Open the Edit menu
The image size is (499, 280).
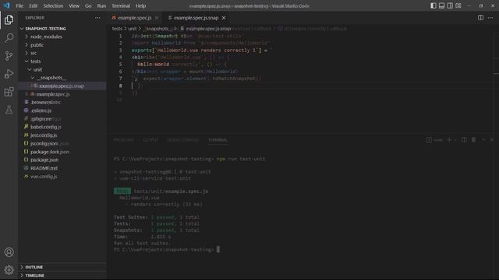pyautogui.click(x=33, y=5)
